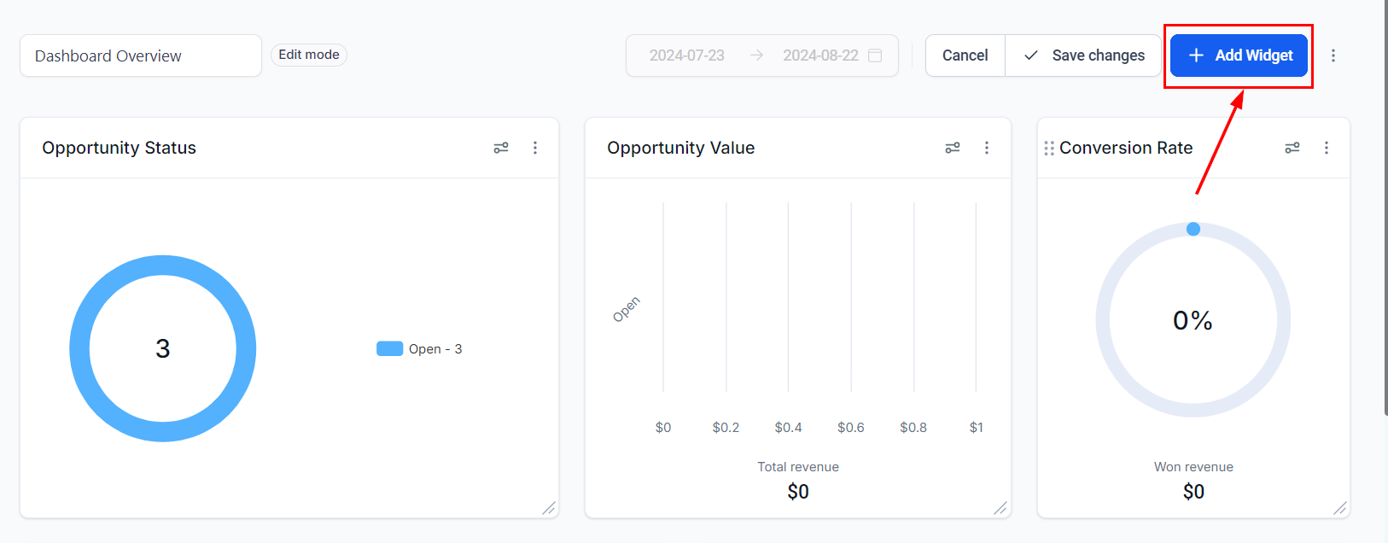The width and height of the screenshot is (1388, 543).
Task: Toggle the Open - 3 legend entry
Action: (x=419, y=348)
